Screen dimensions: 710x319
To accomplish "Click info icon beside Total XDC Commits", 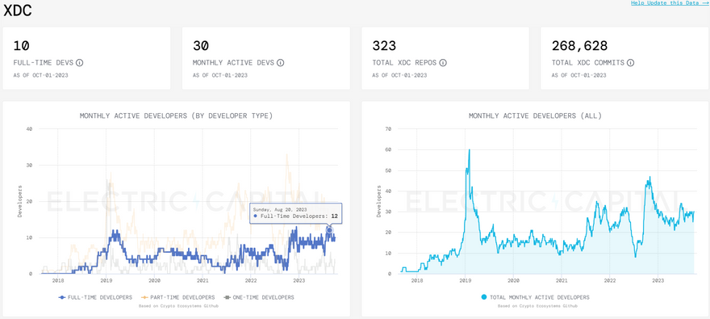I will tap(630, 62).
